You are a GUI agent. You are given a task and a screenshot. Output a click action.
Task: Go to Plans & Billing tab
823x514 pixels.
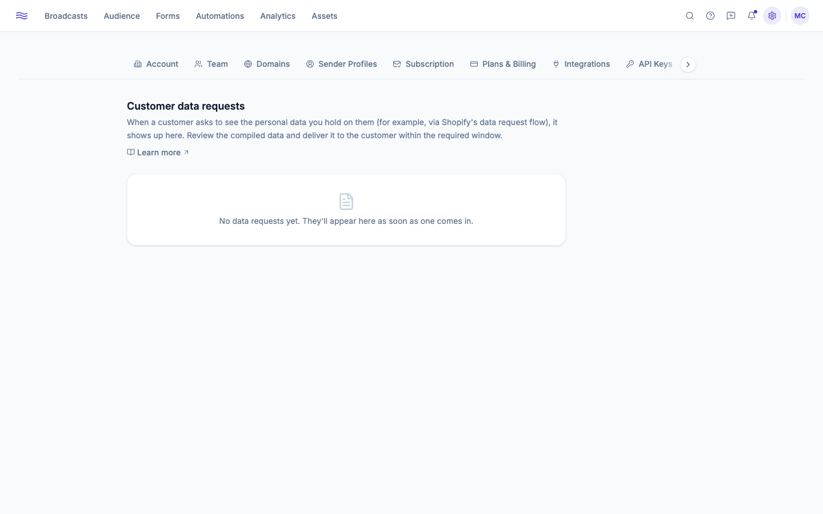503,64
